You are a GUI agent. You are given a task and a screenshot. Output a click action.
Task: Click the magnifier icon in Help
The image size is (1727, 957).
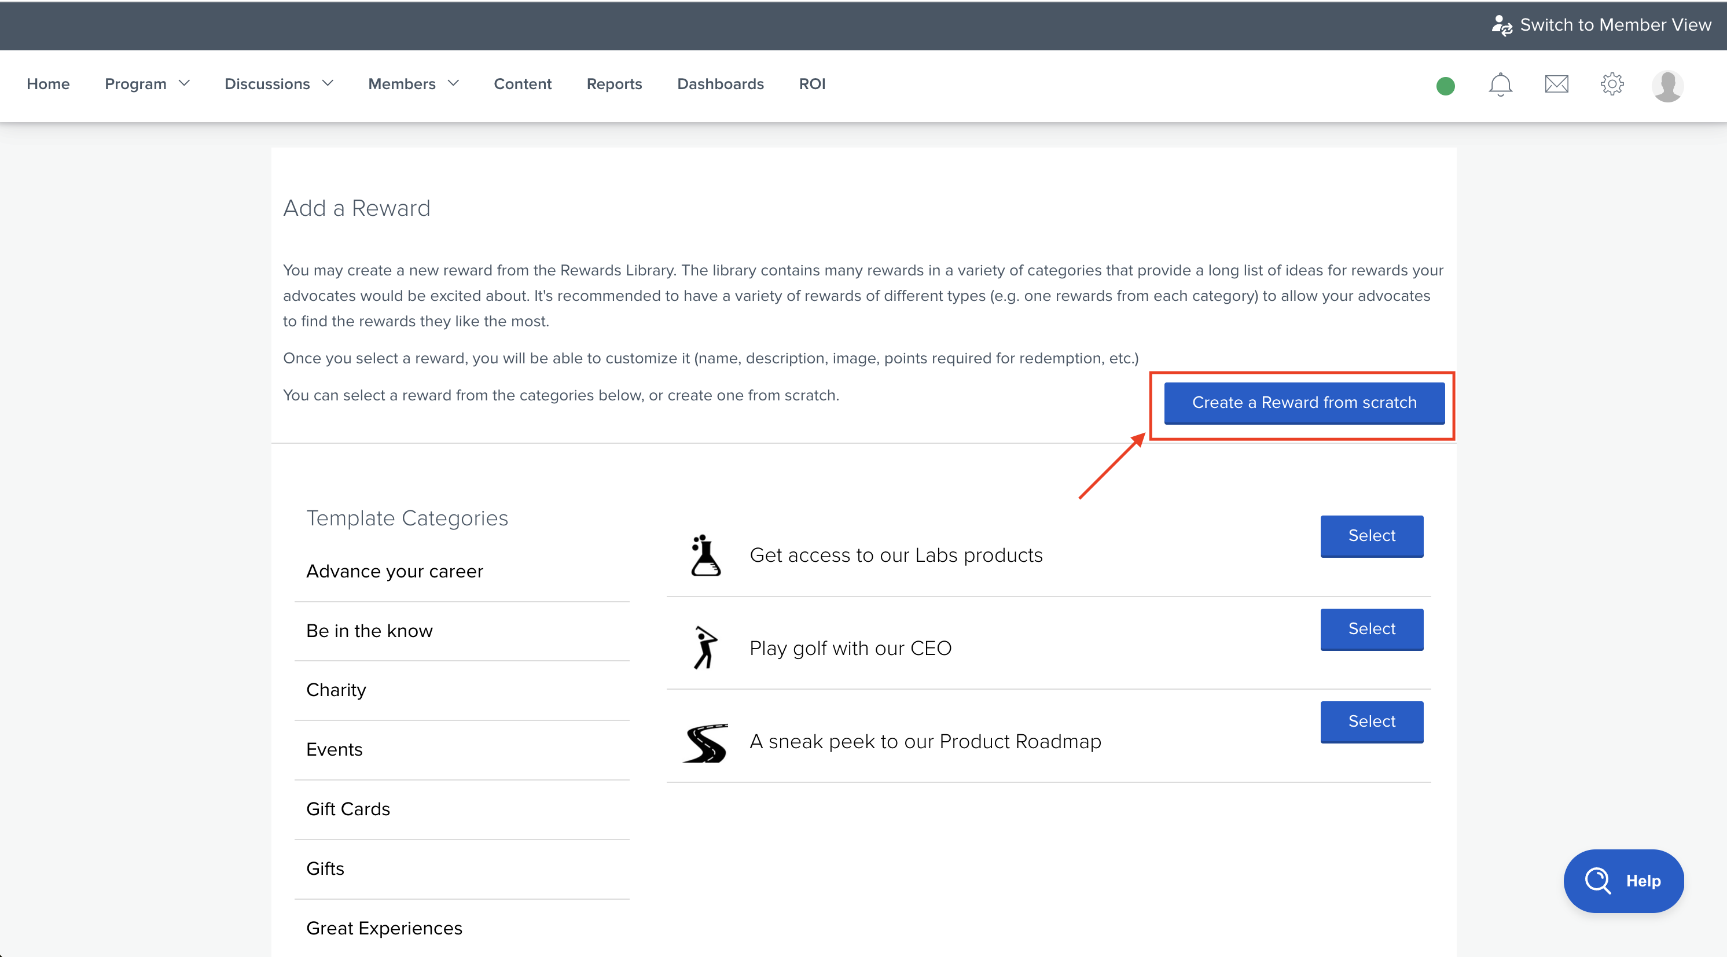pyautogui.click(x=1597, y=881)
